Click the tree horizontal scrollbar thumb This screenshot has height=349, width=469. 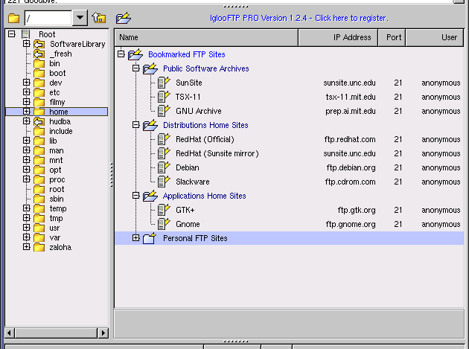point(56,333)
